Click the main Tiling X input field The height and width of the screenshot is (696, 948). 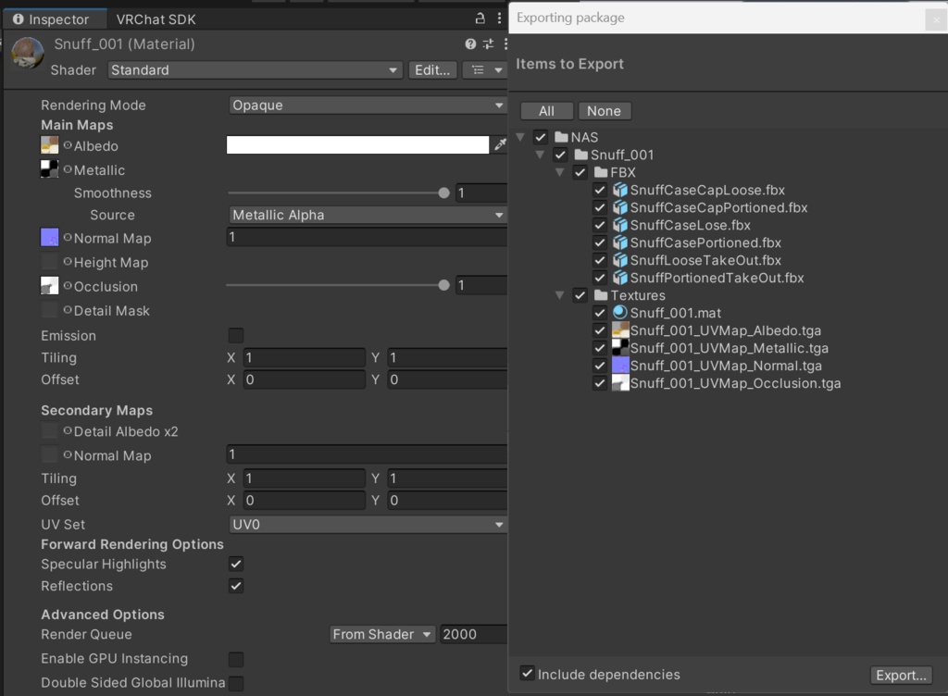click(304, 357)
